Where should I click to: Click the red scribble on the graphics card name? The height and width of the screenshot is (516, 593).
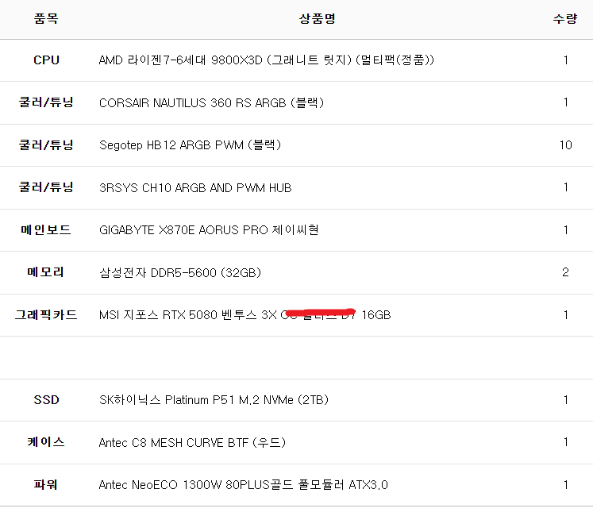[319, 310]
